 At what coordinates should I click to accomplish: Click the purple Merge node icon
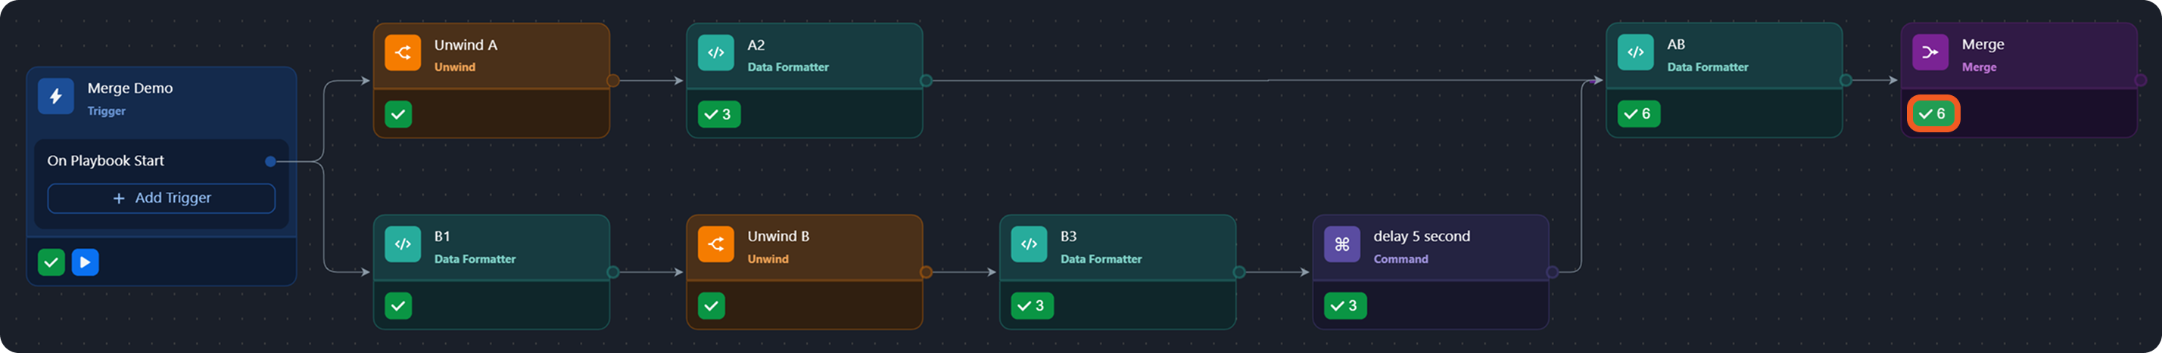(x=1930, y=52)
